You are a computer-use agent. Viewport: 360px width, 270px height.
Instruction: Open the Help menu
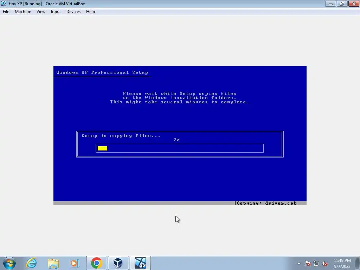click(90, 12)
